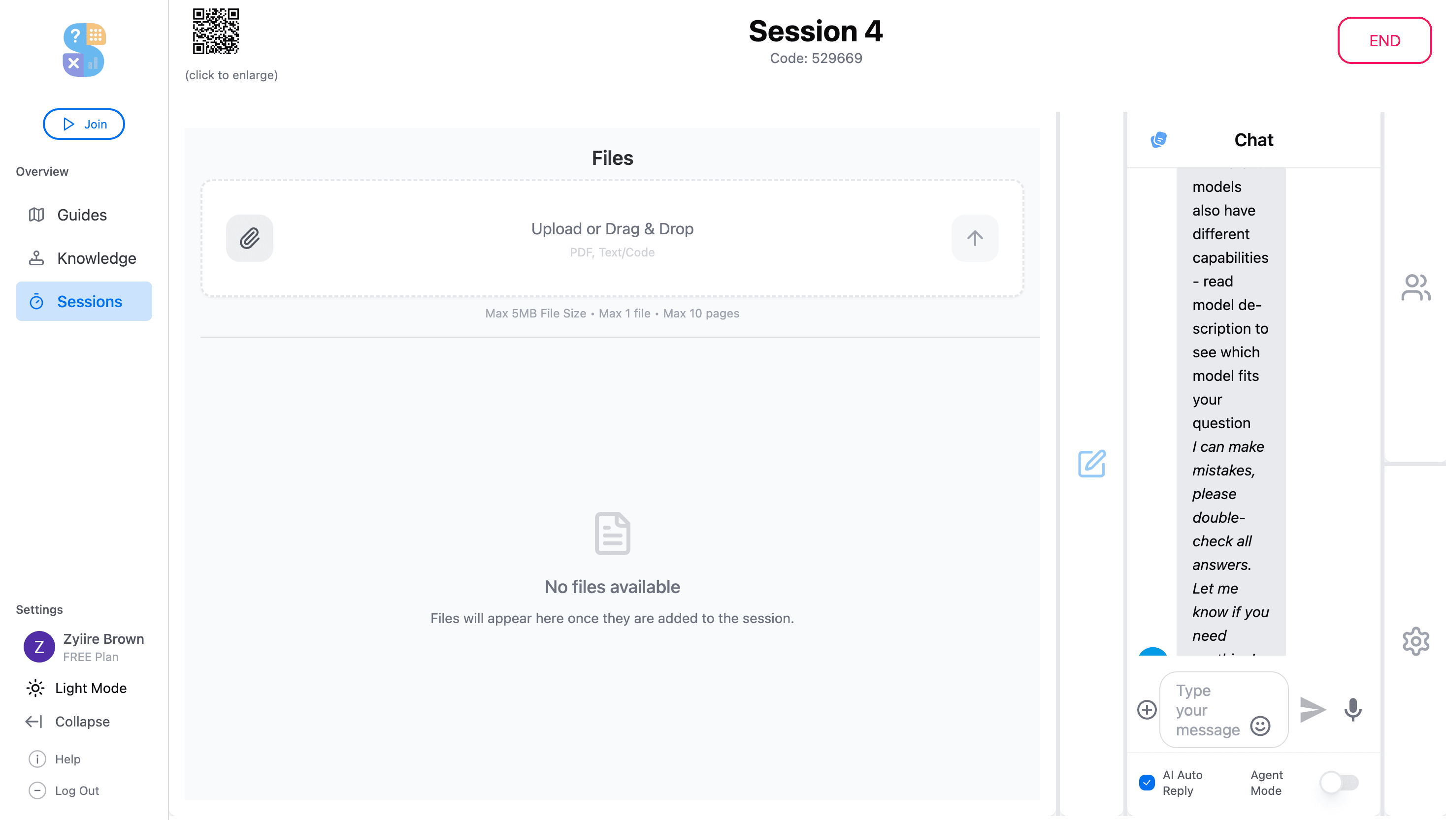
Task: Uncheck the AI Auto Reply checkbox
Action: click(1148, 782)
